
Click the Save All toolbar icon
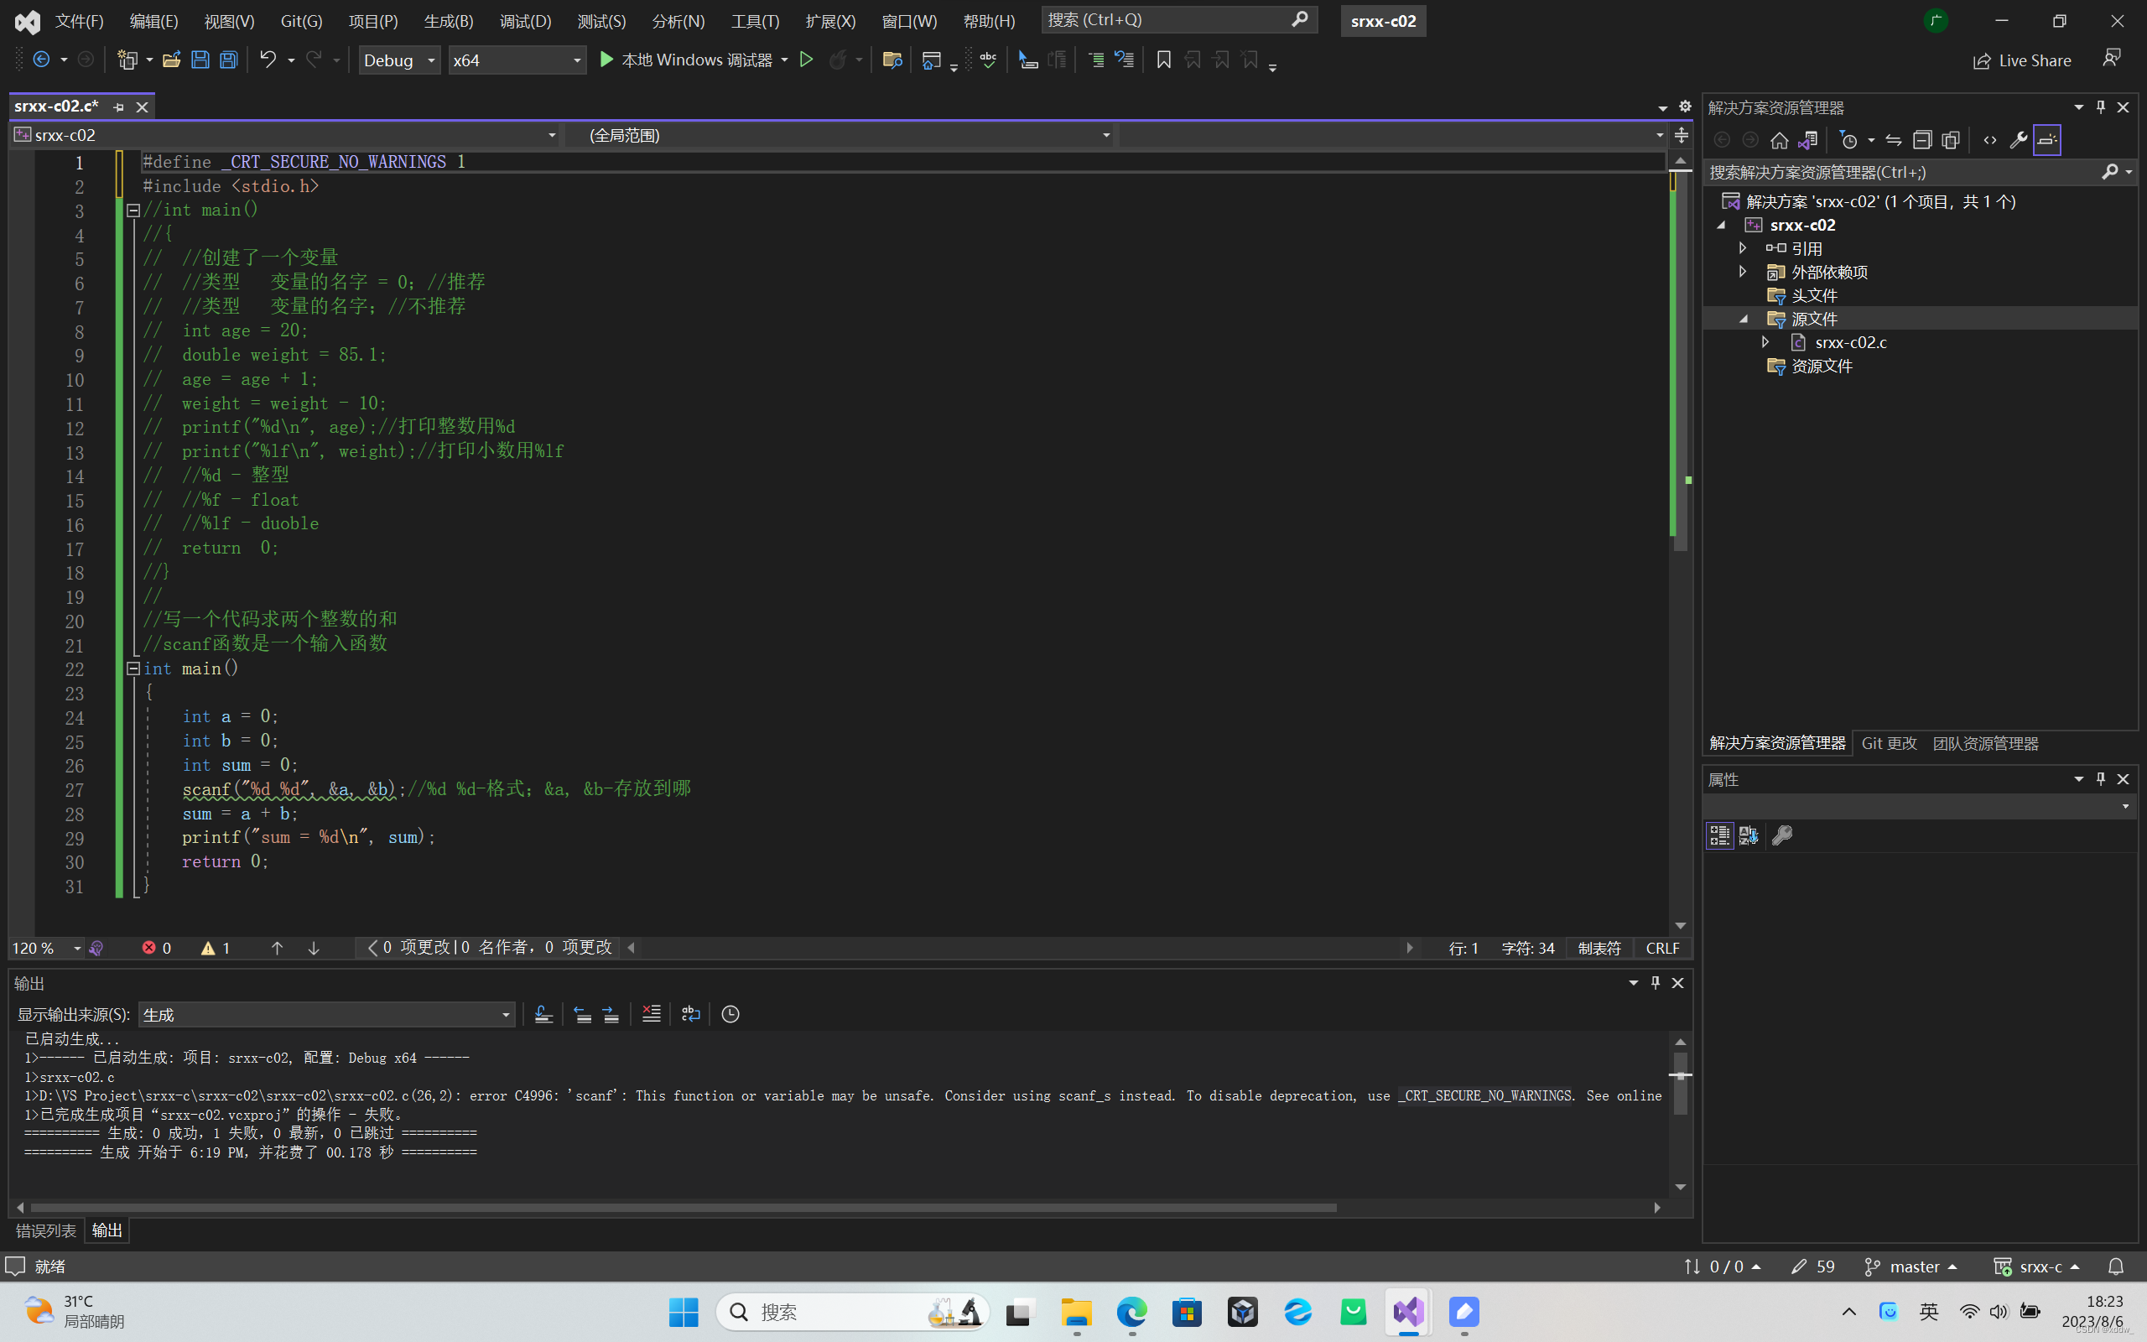[x=229, y=60]
